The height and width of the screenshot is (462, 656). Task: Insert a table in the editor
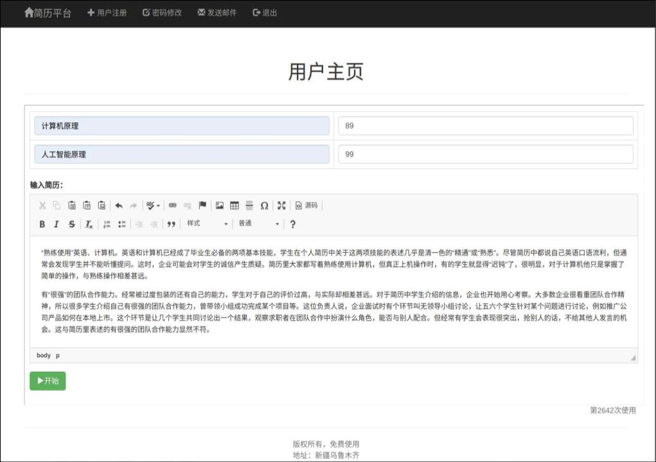[235, 205]
